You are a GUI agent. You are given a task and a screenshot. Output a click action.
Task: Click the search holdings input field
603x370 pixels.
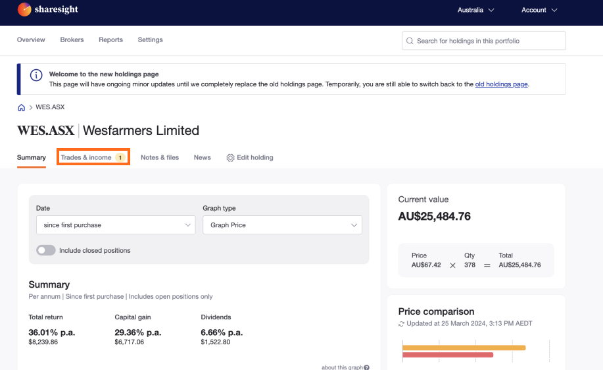[x=484, y=41]
